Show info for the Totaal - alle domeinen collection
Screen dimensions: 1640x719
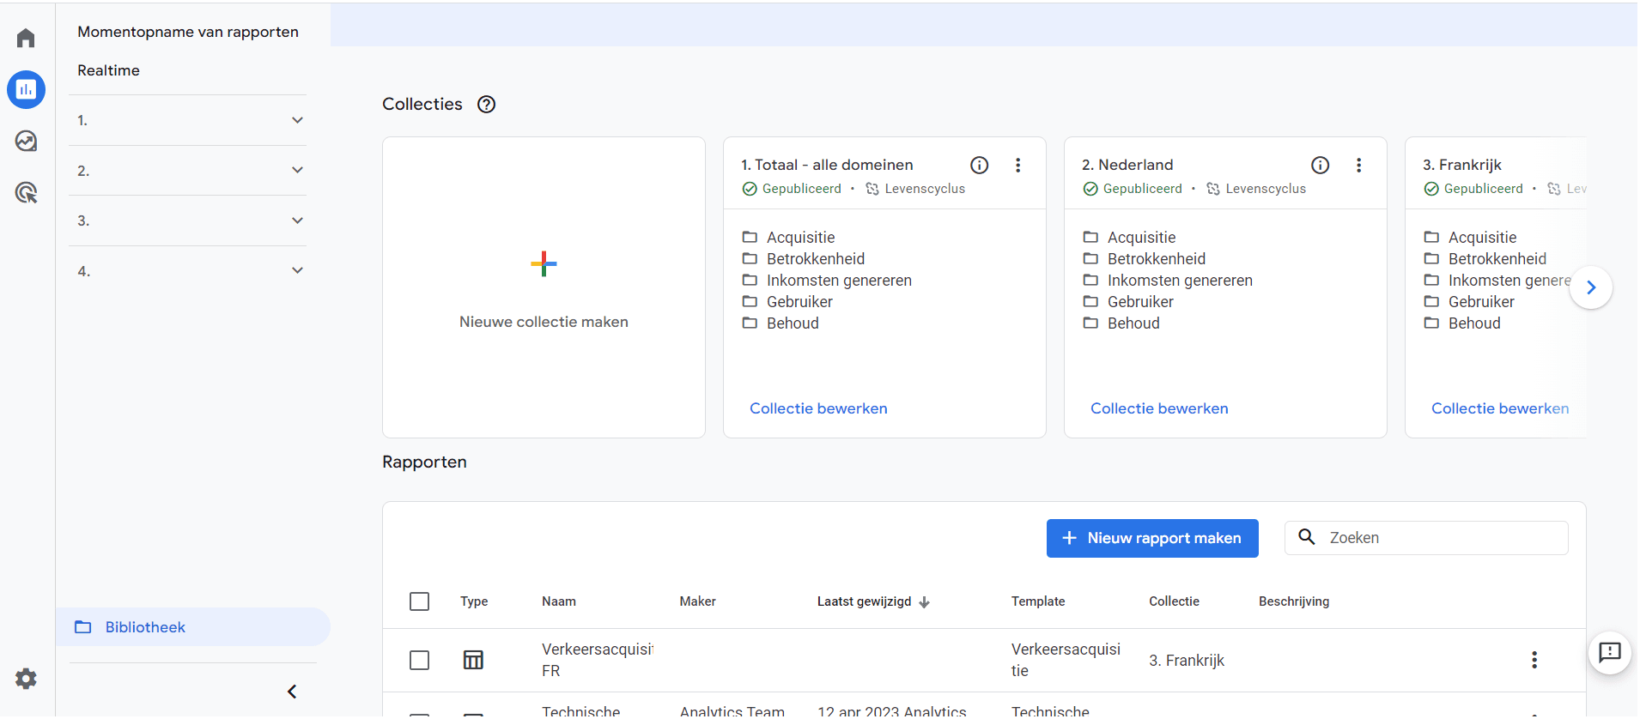tap(980, 165)
